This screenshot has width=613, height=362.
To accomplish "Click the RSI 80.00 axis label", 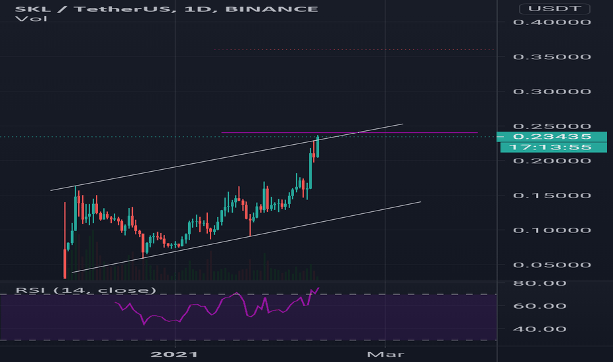I will (x=539, y=283).
